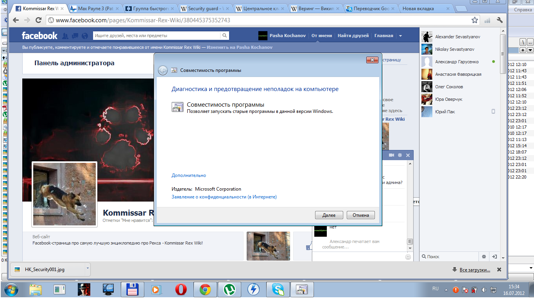The image size is (534, 300).
Task: Click the dog thumbnail below the cover photo
Action: (268, 246)
